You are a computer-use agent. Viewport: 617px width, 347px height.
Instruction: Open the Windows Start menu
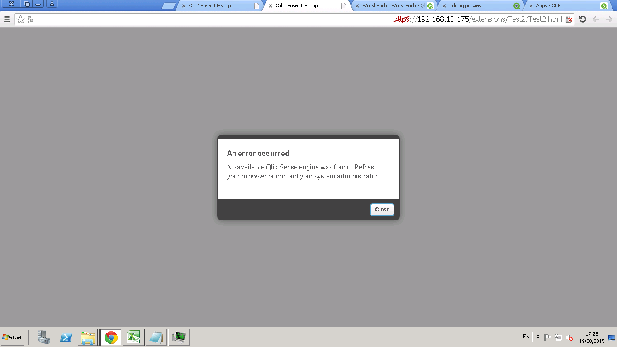pyautogui.click(x=12, y=338)
